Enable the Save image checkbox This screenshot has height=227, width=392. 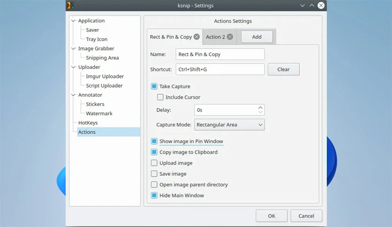[154, 174]
